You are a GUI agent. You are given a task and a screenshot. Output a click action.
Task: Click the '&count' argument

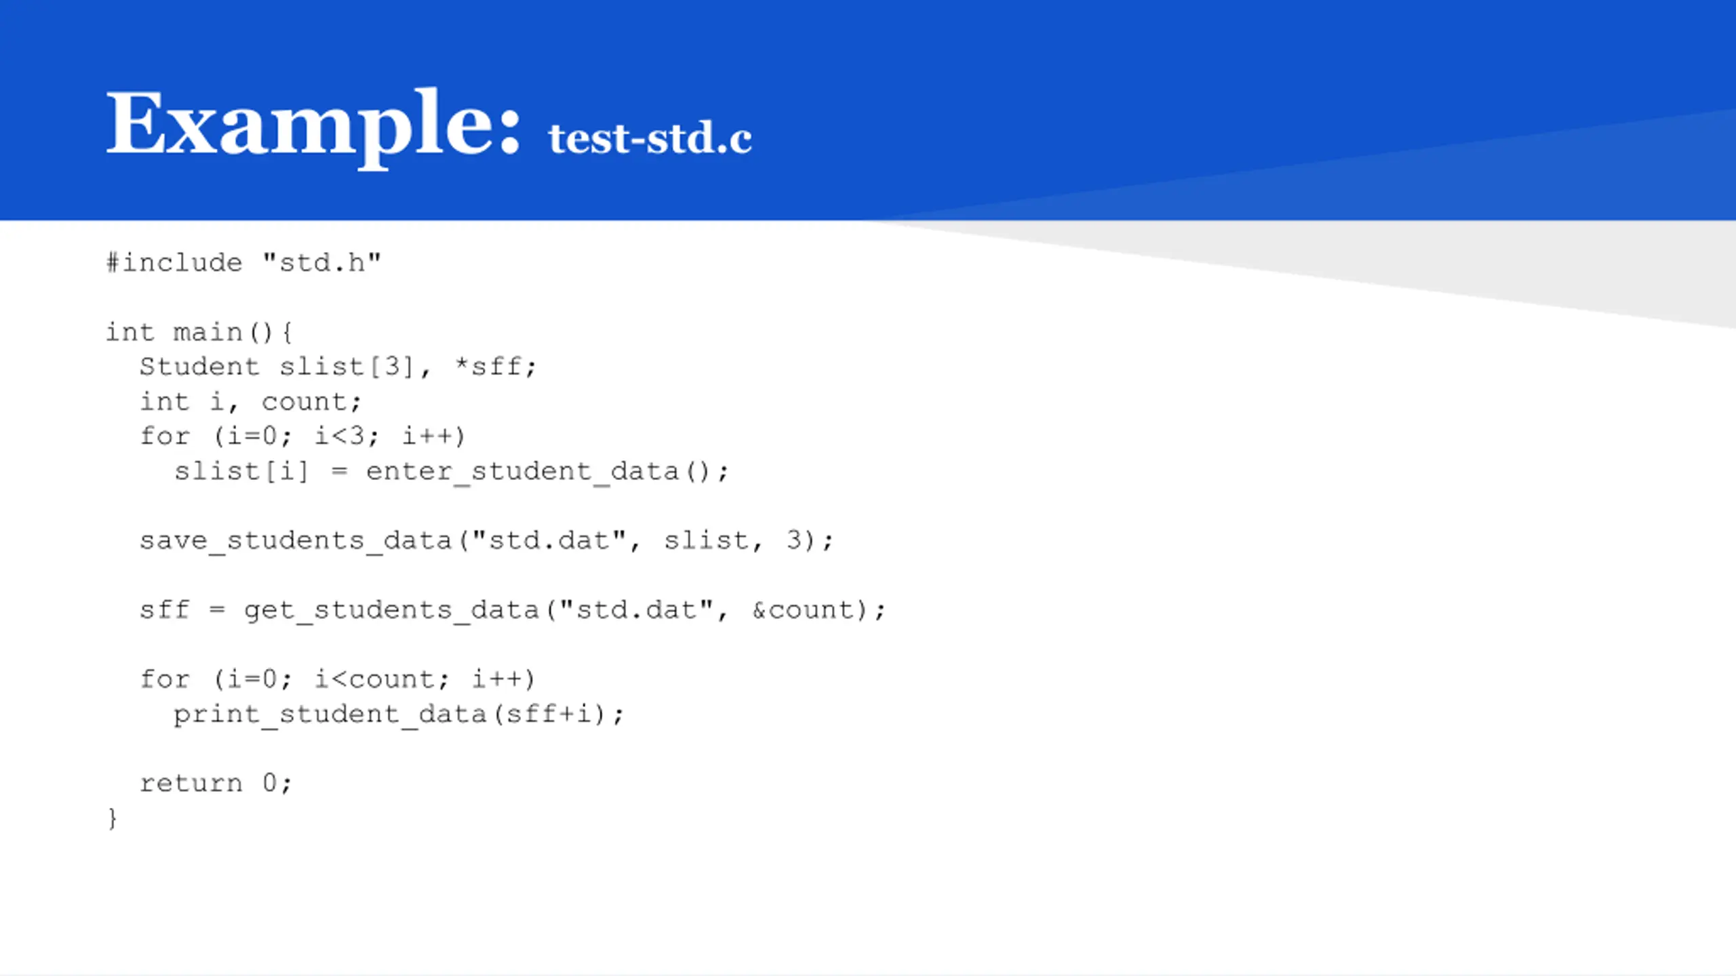(x=802, y=610)
